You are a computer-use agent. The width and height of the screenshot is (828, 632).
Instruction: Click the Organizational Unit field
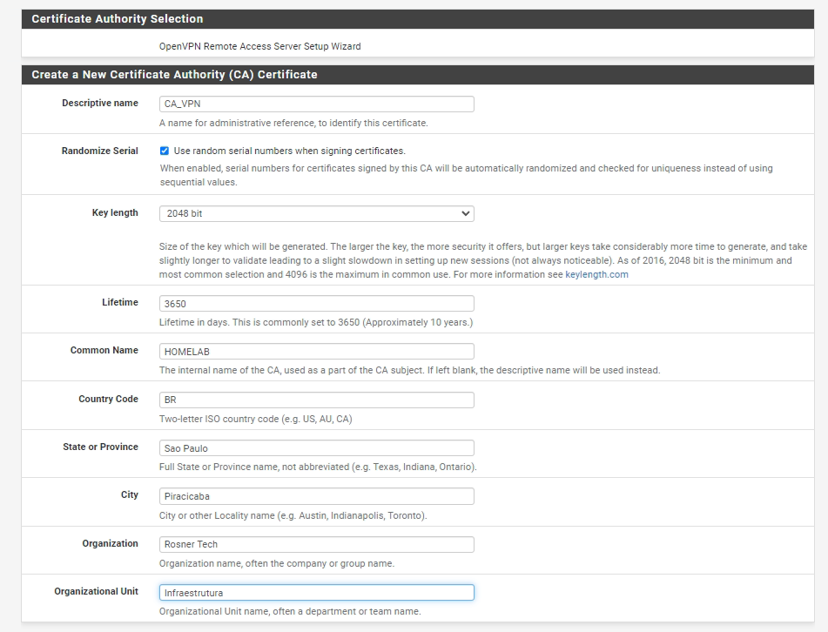(316, 593)
